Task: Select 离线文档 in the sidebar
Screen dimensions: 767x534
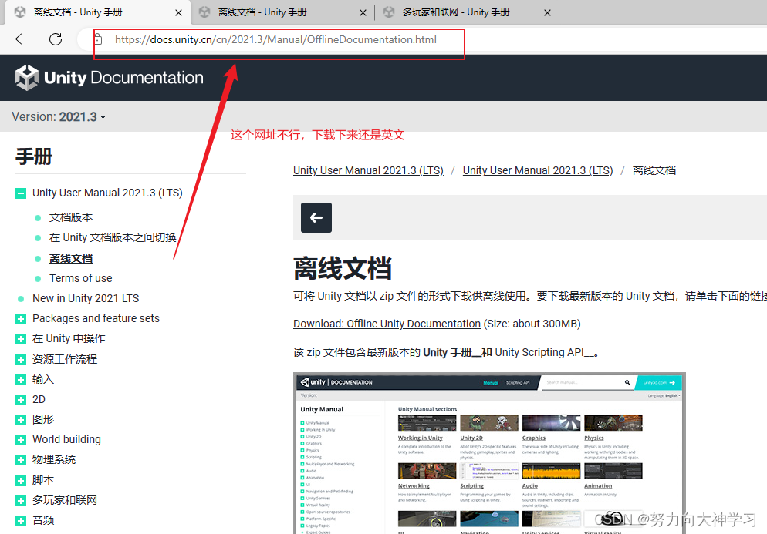Action: pos(71,258)
